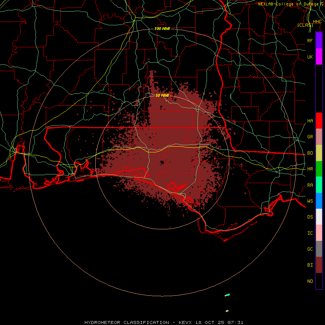
Task: Click the dusty pink GR legend swatch
Action: point(319,137)
